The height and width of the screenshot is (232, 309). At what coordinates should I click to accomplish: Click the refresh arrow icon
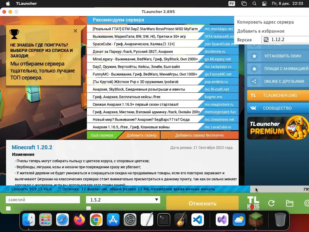point(271,203)
